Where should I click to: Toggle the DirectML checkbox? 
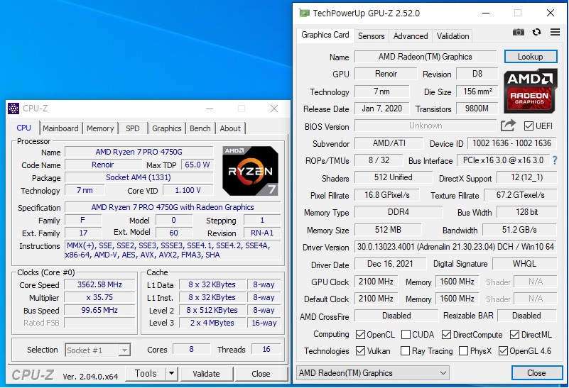point(514,334)
